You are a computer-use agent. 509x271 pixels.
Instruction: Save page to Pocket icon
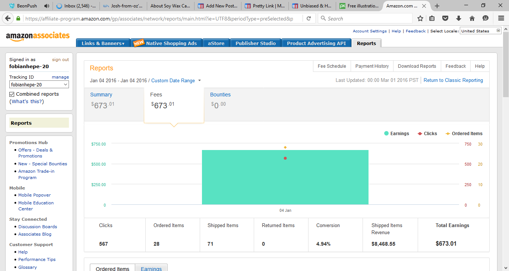tap(445, 19)
